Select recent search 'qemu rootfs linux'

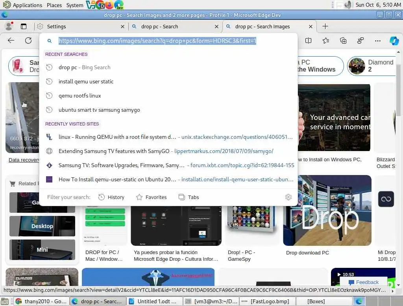[x=168, y=96]
